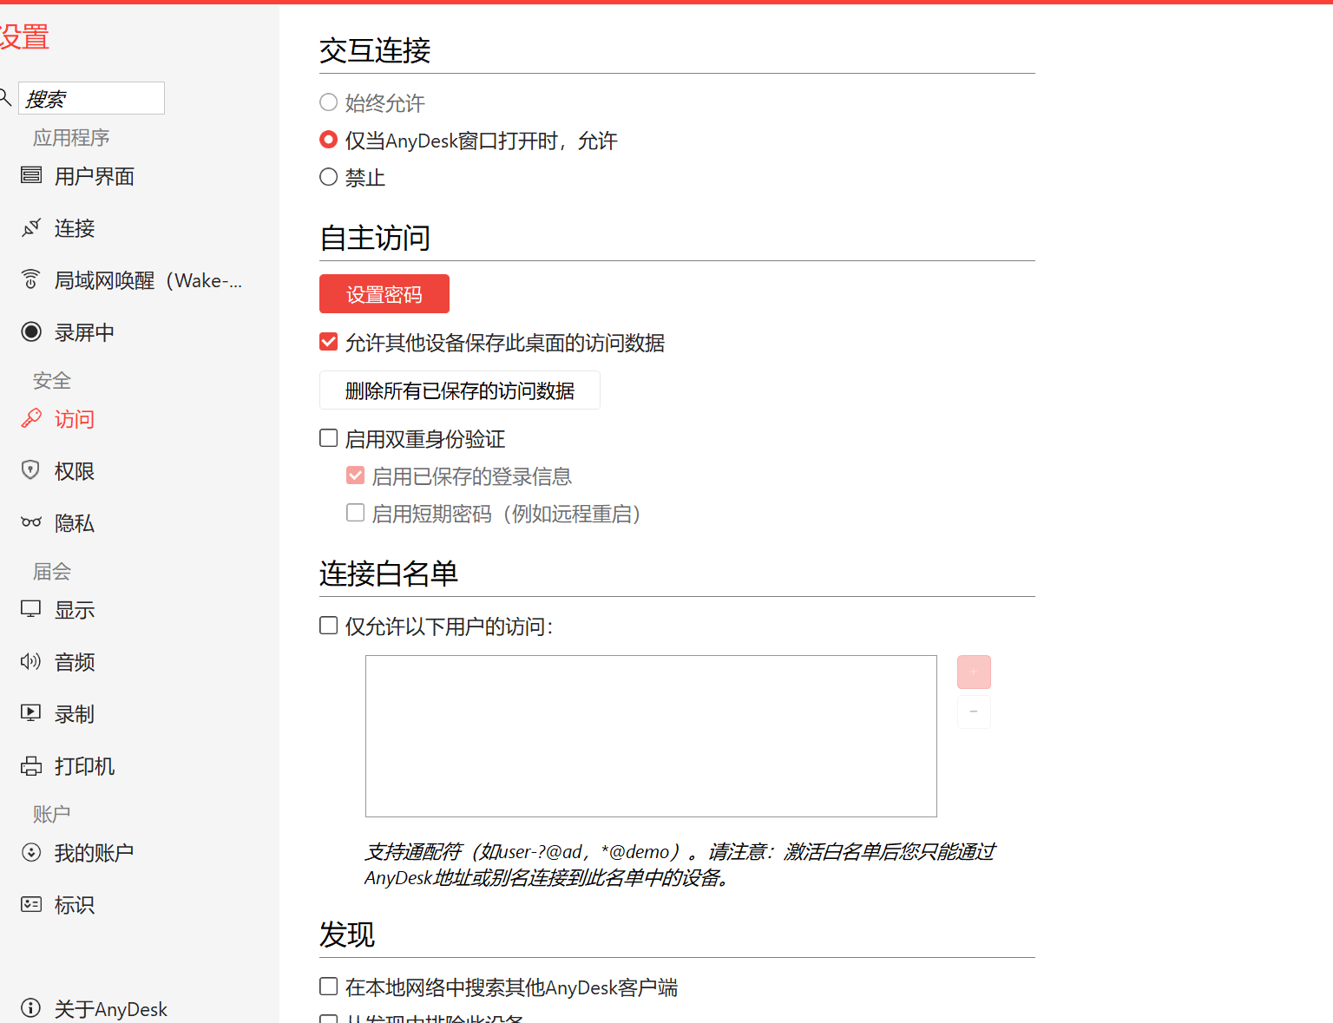Select the 禁止 radio button
Image resolution: width=1333 pixels, height=1023 pixels.
pos(328,177)
